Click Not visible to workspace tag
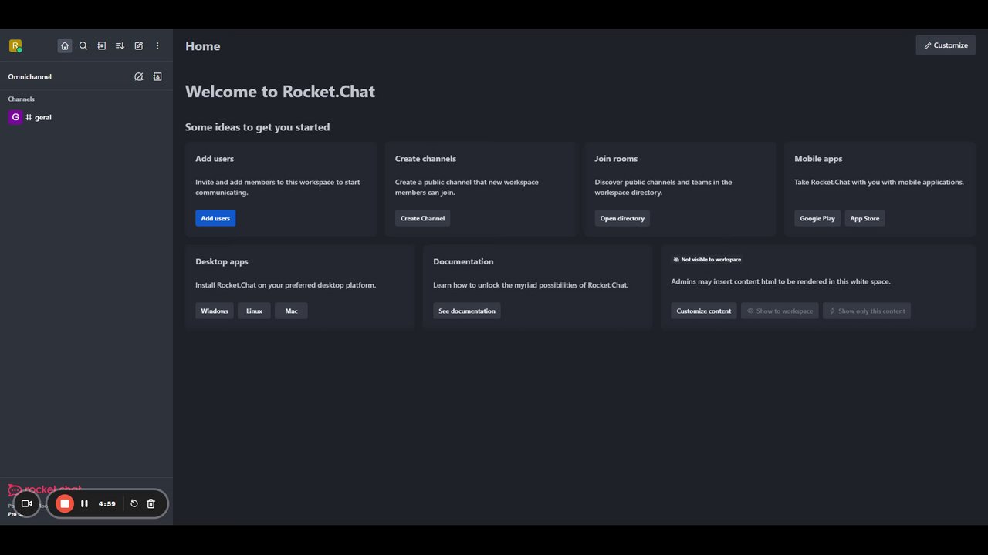The image size is (988, 555). tap(707, 260)
